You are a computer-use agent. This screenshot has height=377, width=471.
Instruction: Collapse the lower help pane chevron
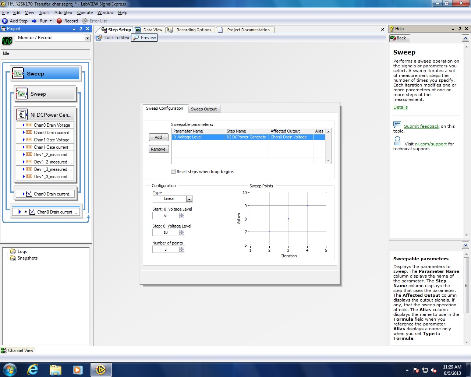tap(465, 245)
